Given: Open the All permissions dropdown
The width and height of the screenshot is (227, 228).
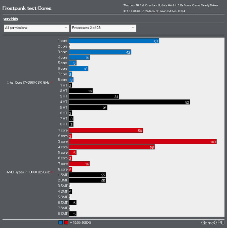Looking at the screenshot, I should point(36,28).
